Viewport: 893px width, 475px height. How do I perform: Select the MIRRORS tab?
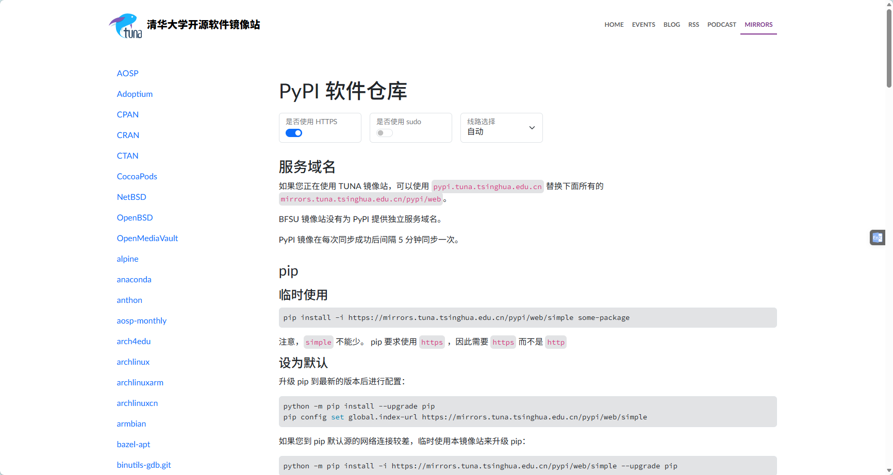click(x=758, y=25)
